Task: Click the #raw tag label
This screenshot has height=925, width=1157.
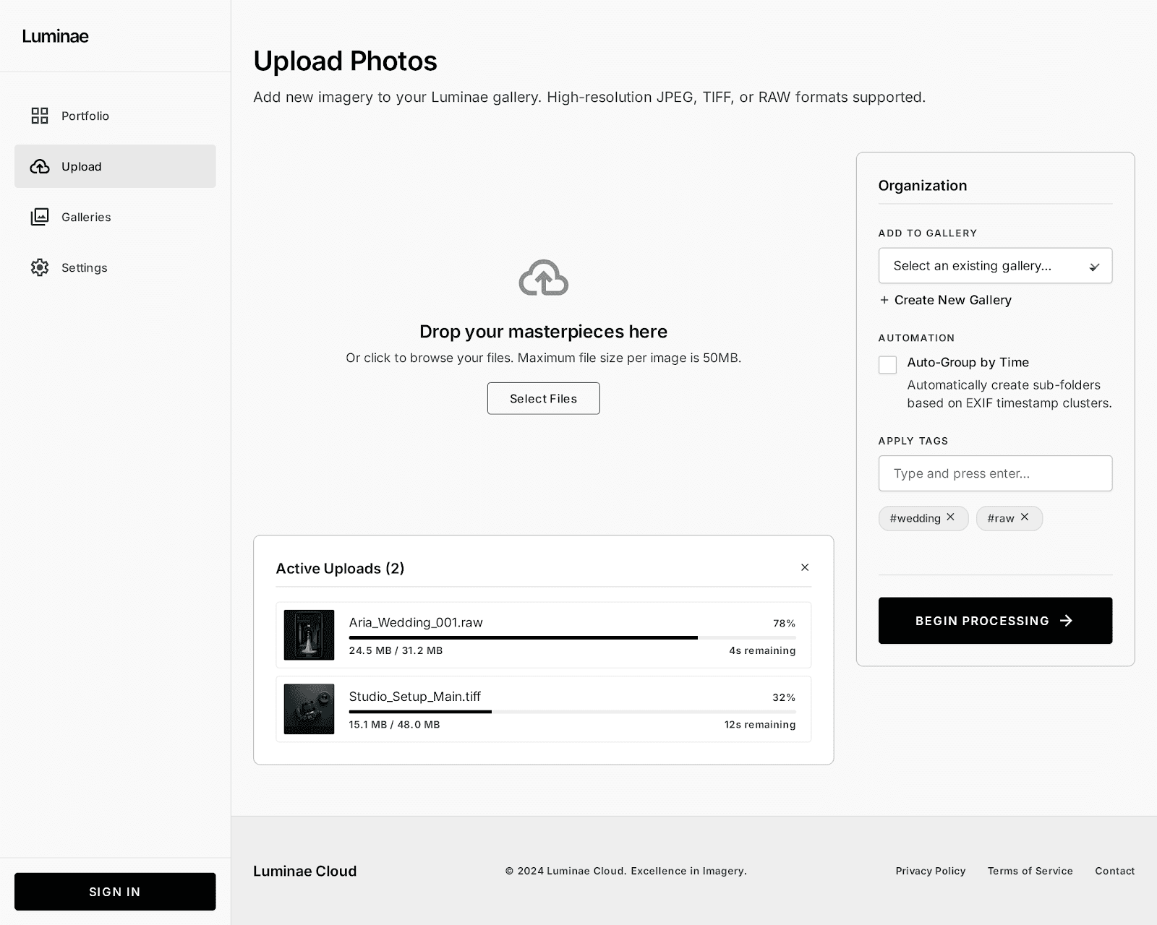Action: (x=1001, y=518)
